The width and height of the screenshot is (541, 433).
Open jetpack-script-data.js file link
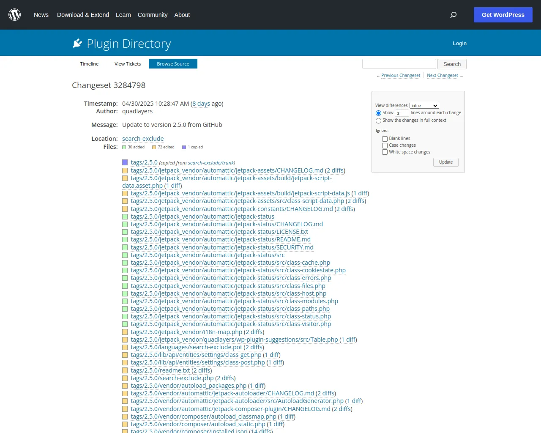click(240, 193)
